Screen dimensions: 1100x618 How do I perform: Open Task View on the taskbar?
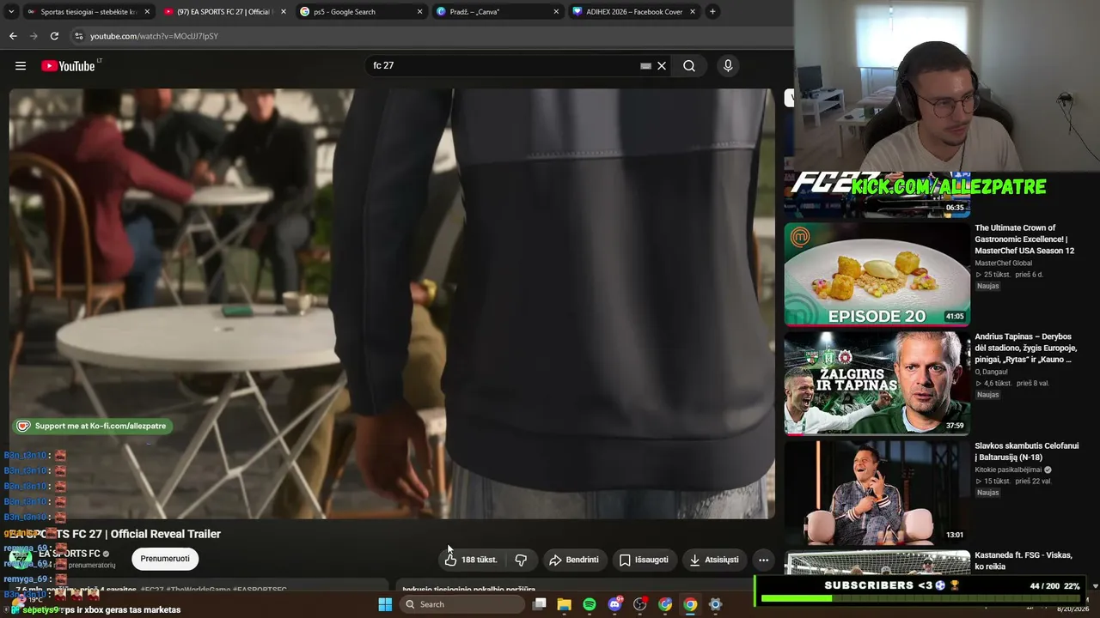[x=539, y=604]
